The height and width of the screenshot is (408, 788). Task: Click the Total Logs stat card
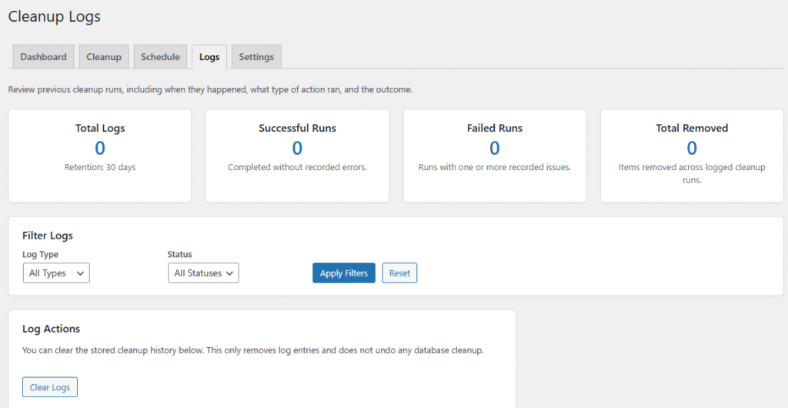point(100,156)
